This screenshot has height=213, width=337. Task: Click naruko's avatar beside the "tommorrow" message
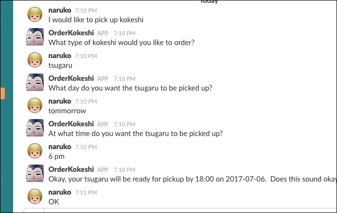coord(36,106)
